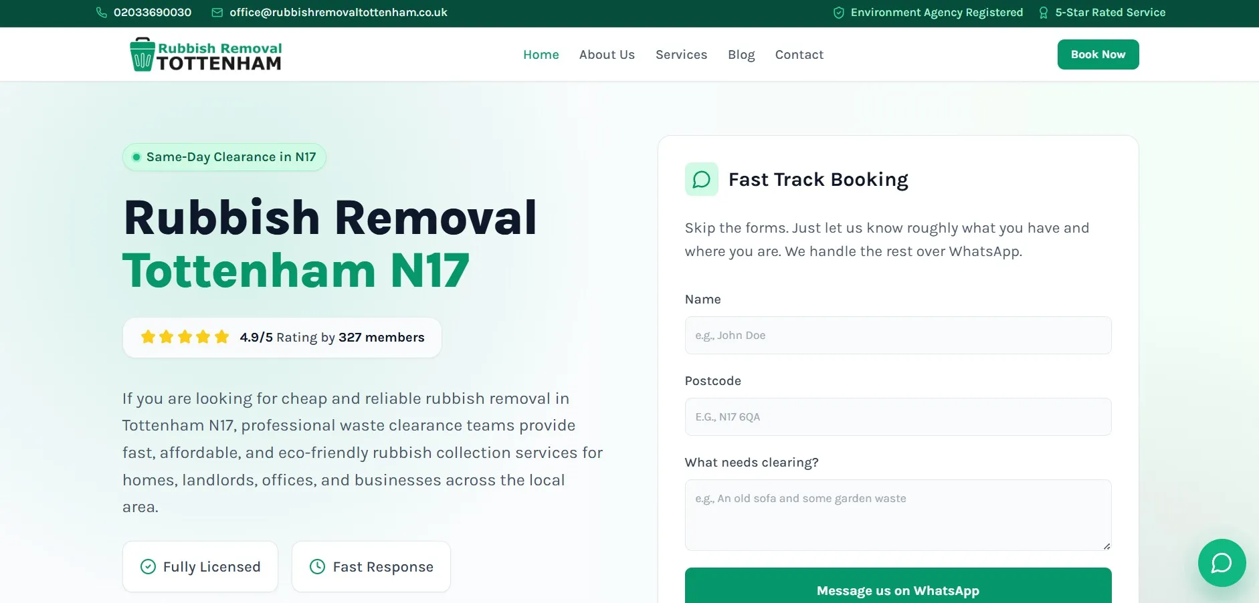Screen dimensions: 1259x603
Task: Click the textarea resize handle corner
Action: click(1106, 546)
